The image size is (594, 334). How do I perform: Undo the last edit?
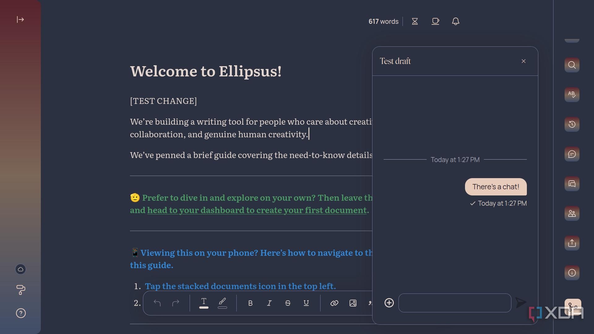pos(157,303)
